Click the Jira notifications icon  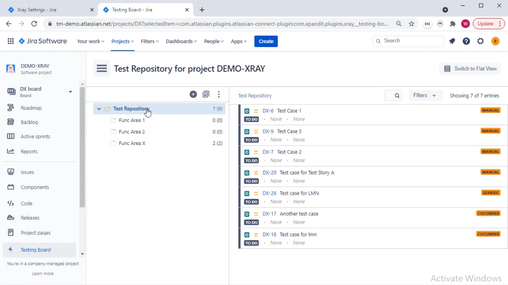(x=452, y=41)
